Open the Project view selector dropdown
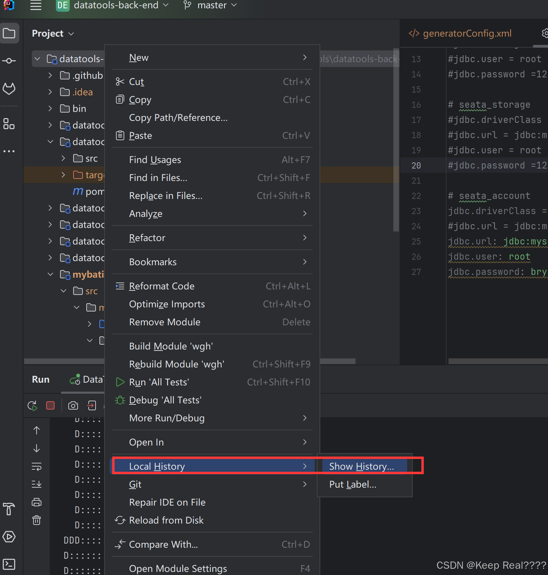548x575 pixels. (53, 33)
